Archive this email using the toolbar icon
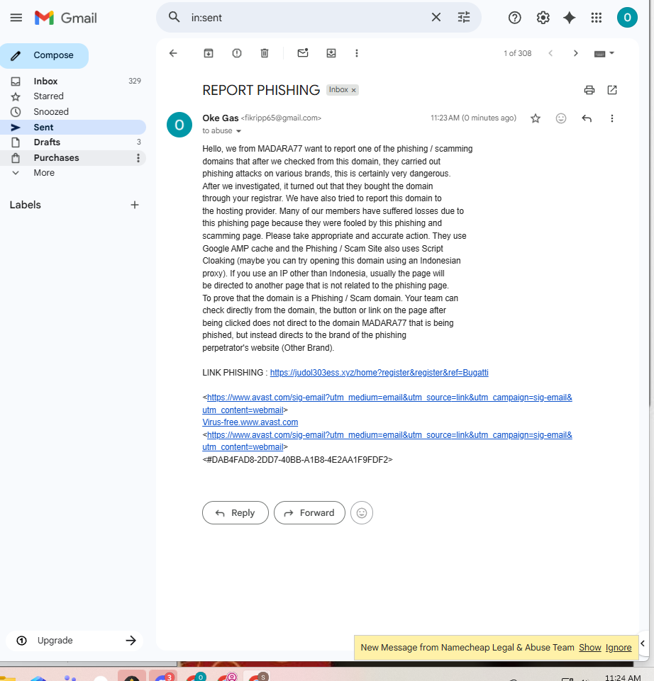This screenshot has width=654, height=681. (x=209, y=53)
